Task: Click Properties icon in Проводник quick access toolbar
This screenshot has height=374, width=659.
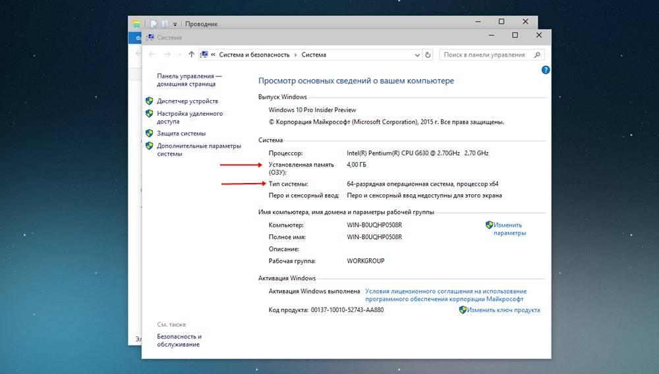Action: pos(154,24)
